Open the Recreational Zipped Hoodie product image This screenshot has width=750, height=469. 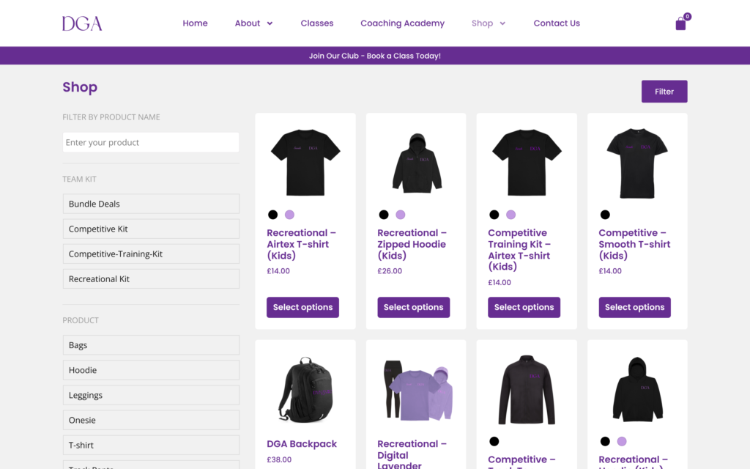point(416,163)
